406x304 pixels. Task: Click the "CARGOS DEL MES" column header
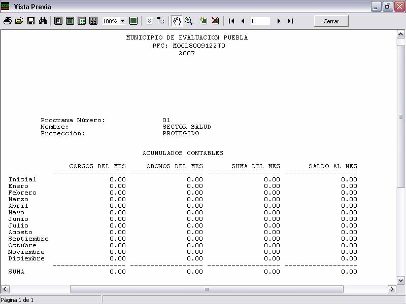coord(97,166)
